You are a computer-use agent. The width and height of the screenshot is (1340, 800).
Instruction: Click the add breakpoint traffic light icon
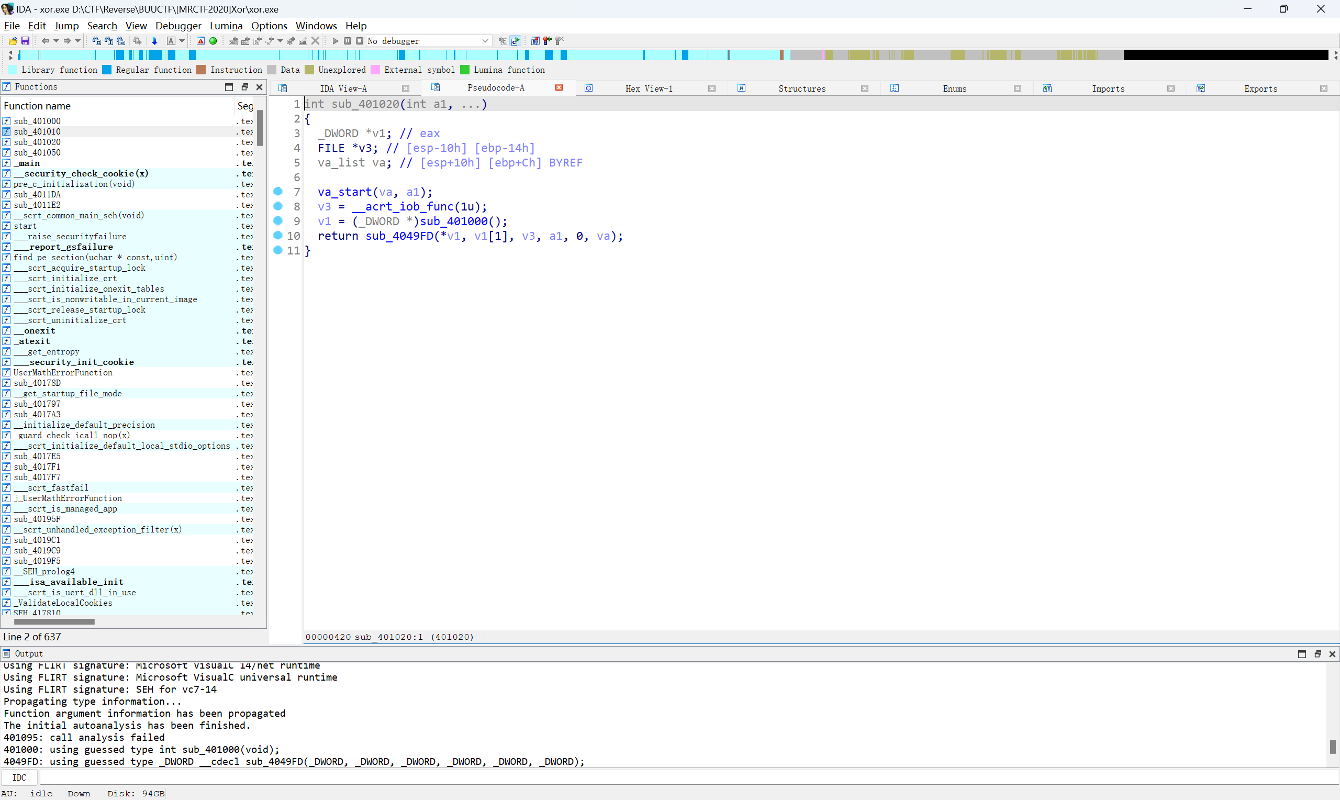tap(548, 41)
